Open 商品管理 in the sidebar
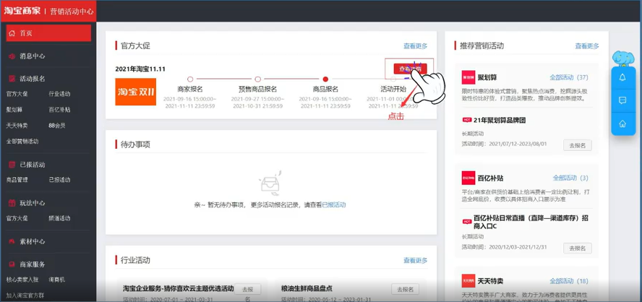 tap(17, 180)
